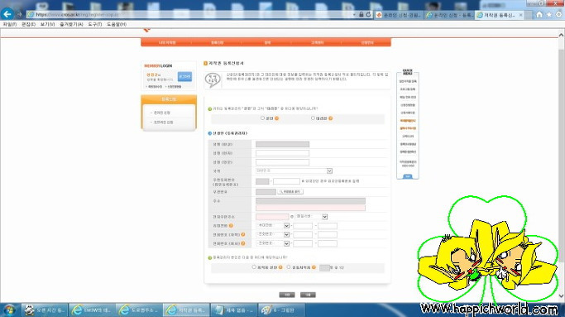This screenshot has height=317, width=565.
Task: Click the blue logout button in member box
Action: coord(184,76)
